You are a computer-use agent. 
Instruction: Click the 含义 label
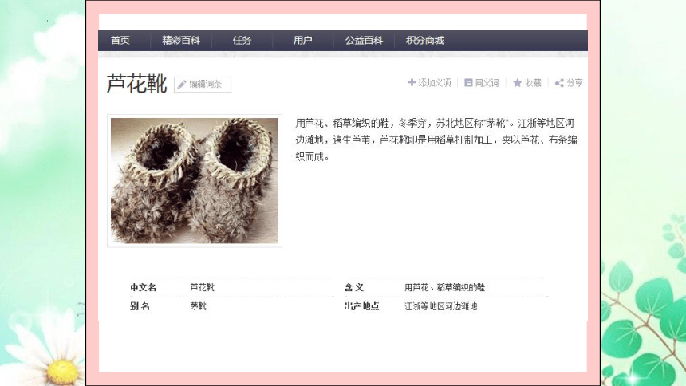[x=354, y=288]
